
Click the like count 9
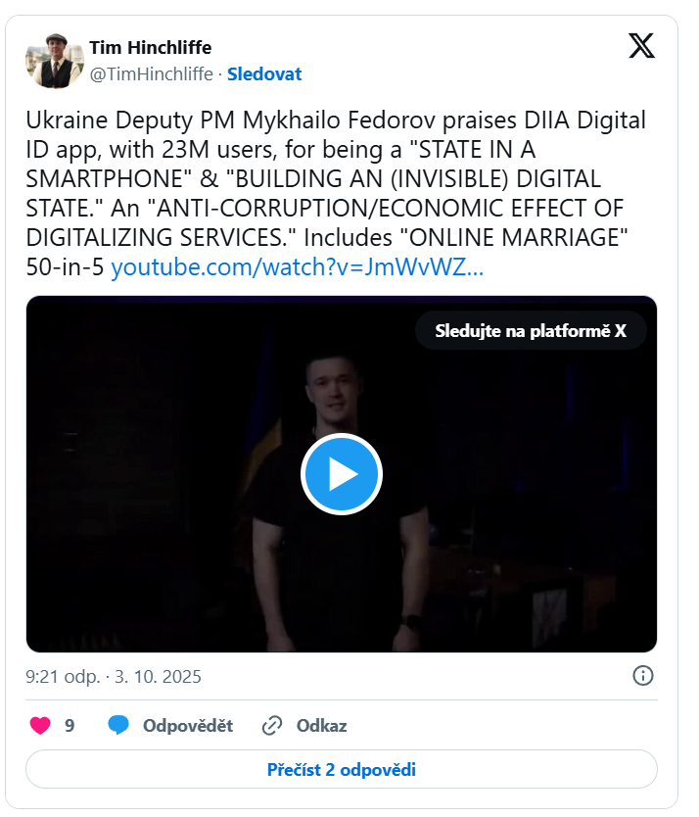[x=70, y=725]
